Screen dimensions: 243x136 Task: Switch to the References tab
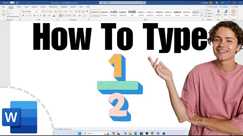point(53,7)
